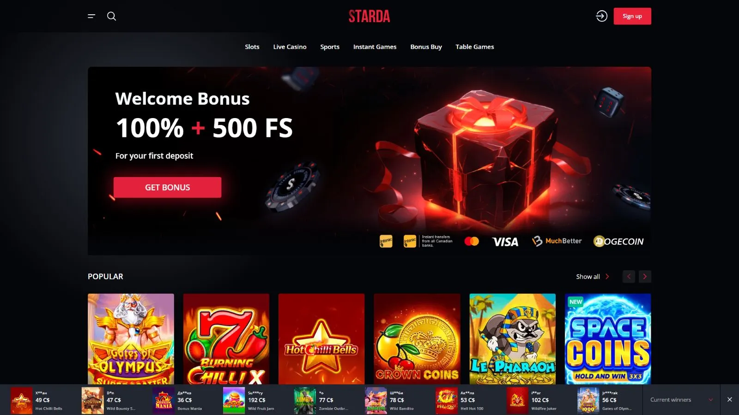Click the Hot Chilli Bells winner icon
Viewport: 739px width, 415px height.
(x=21, y=400)
